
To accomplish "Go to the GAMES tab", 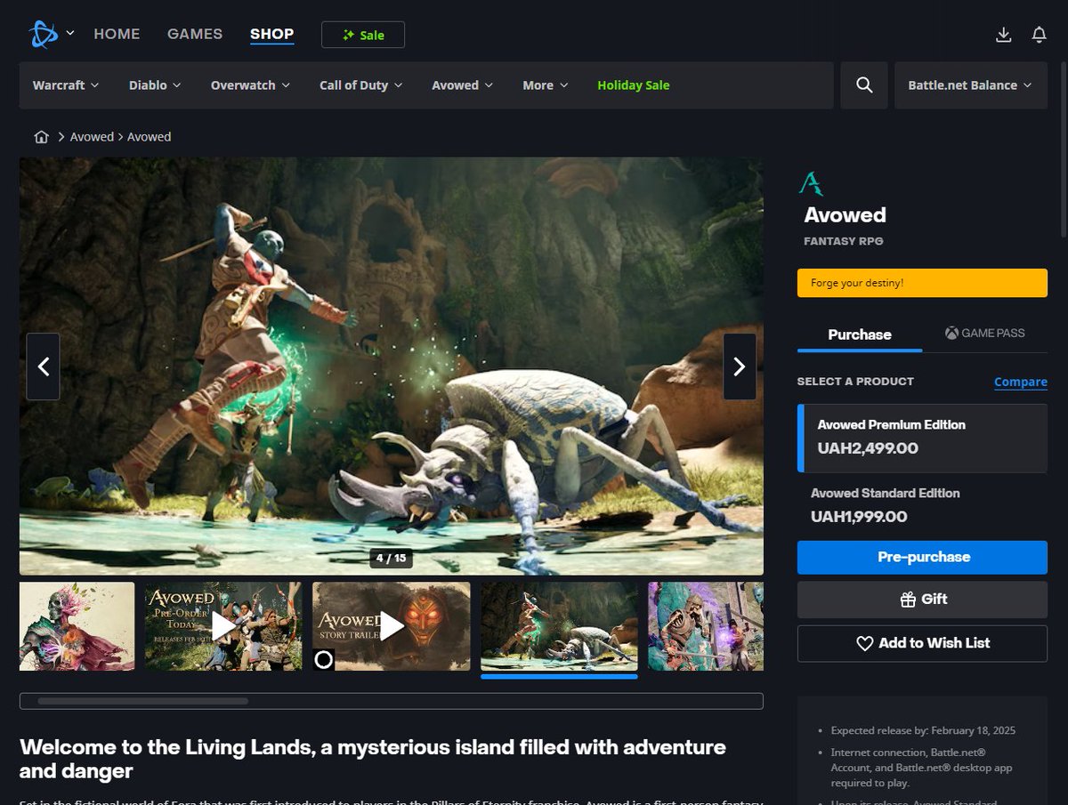I will (195, 34).
